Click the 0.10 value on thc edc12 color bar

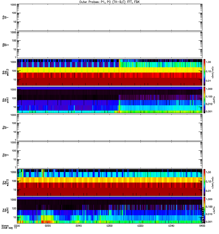pos(208,181)
